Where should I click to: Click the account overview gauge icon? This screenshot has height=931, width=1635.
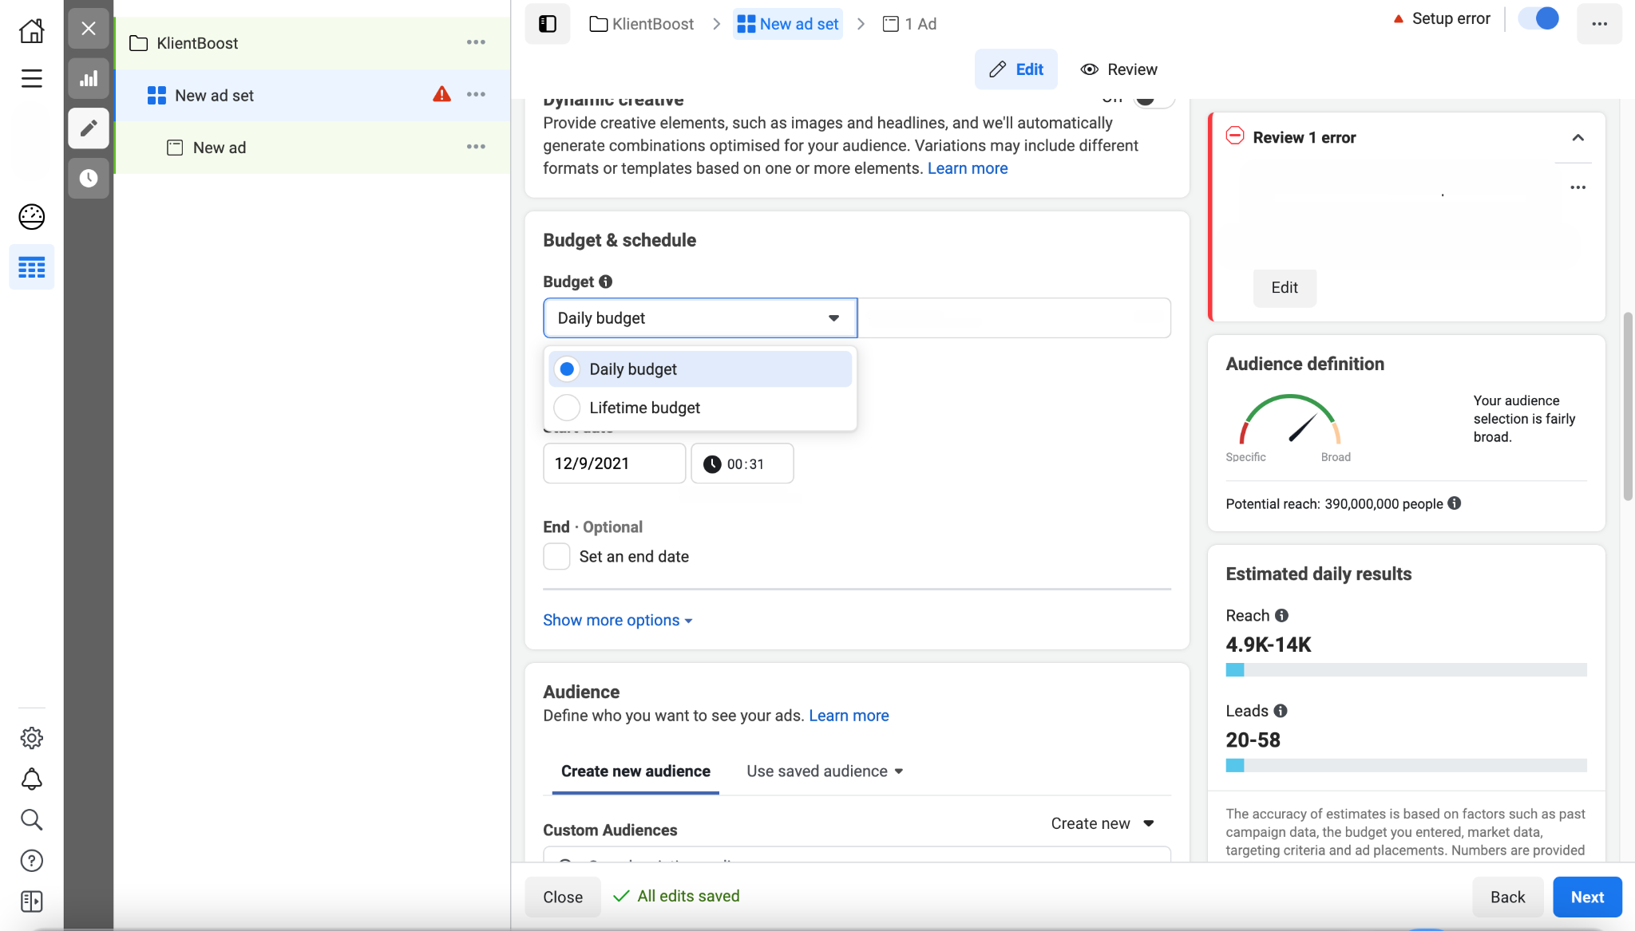31,217
